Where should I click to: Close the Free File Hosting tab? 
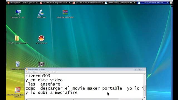[x=135, y=3]
